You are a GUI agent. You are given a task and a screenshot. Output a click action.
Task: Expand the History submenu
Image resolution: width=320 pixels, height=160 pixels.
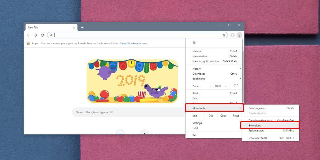(x=214, y=69)
